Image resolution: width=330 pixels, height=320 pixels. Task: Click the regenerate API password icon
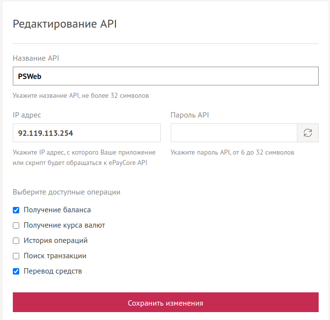coord(308,133)
